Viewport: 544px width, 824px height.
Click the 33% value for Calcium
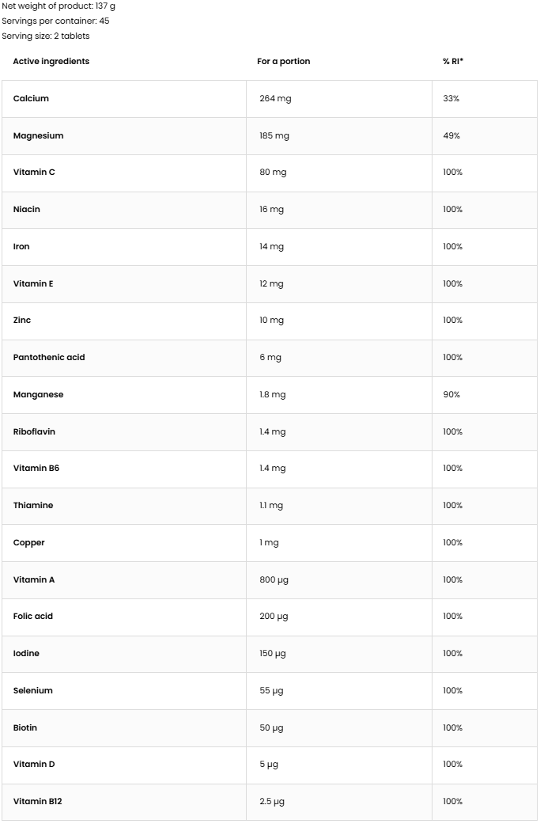[x=451, y=99]
